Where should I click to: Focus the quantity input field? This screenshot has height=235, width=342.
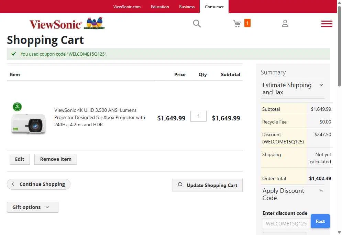tap(198, 116)
